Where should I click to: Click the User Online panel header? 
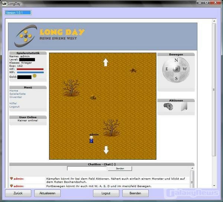pos(28,117)
